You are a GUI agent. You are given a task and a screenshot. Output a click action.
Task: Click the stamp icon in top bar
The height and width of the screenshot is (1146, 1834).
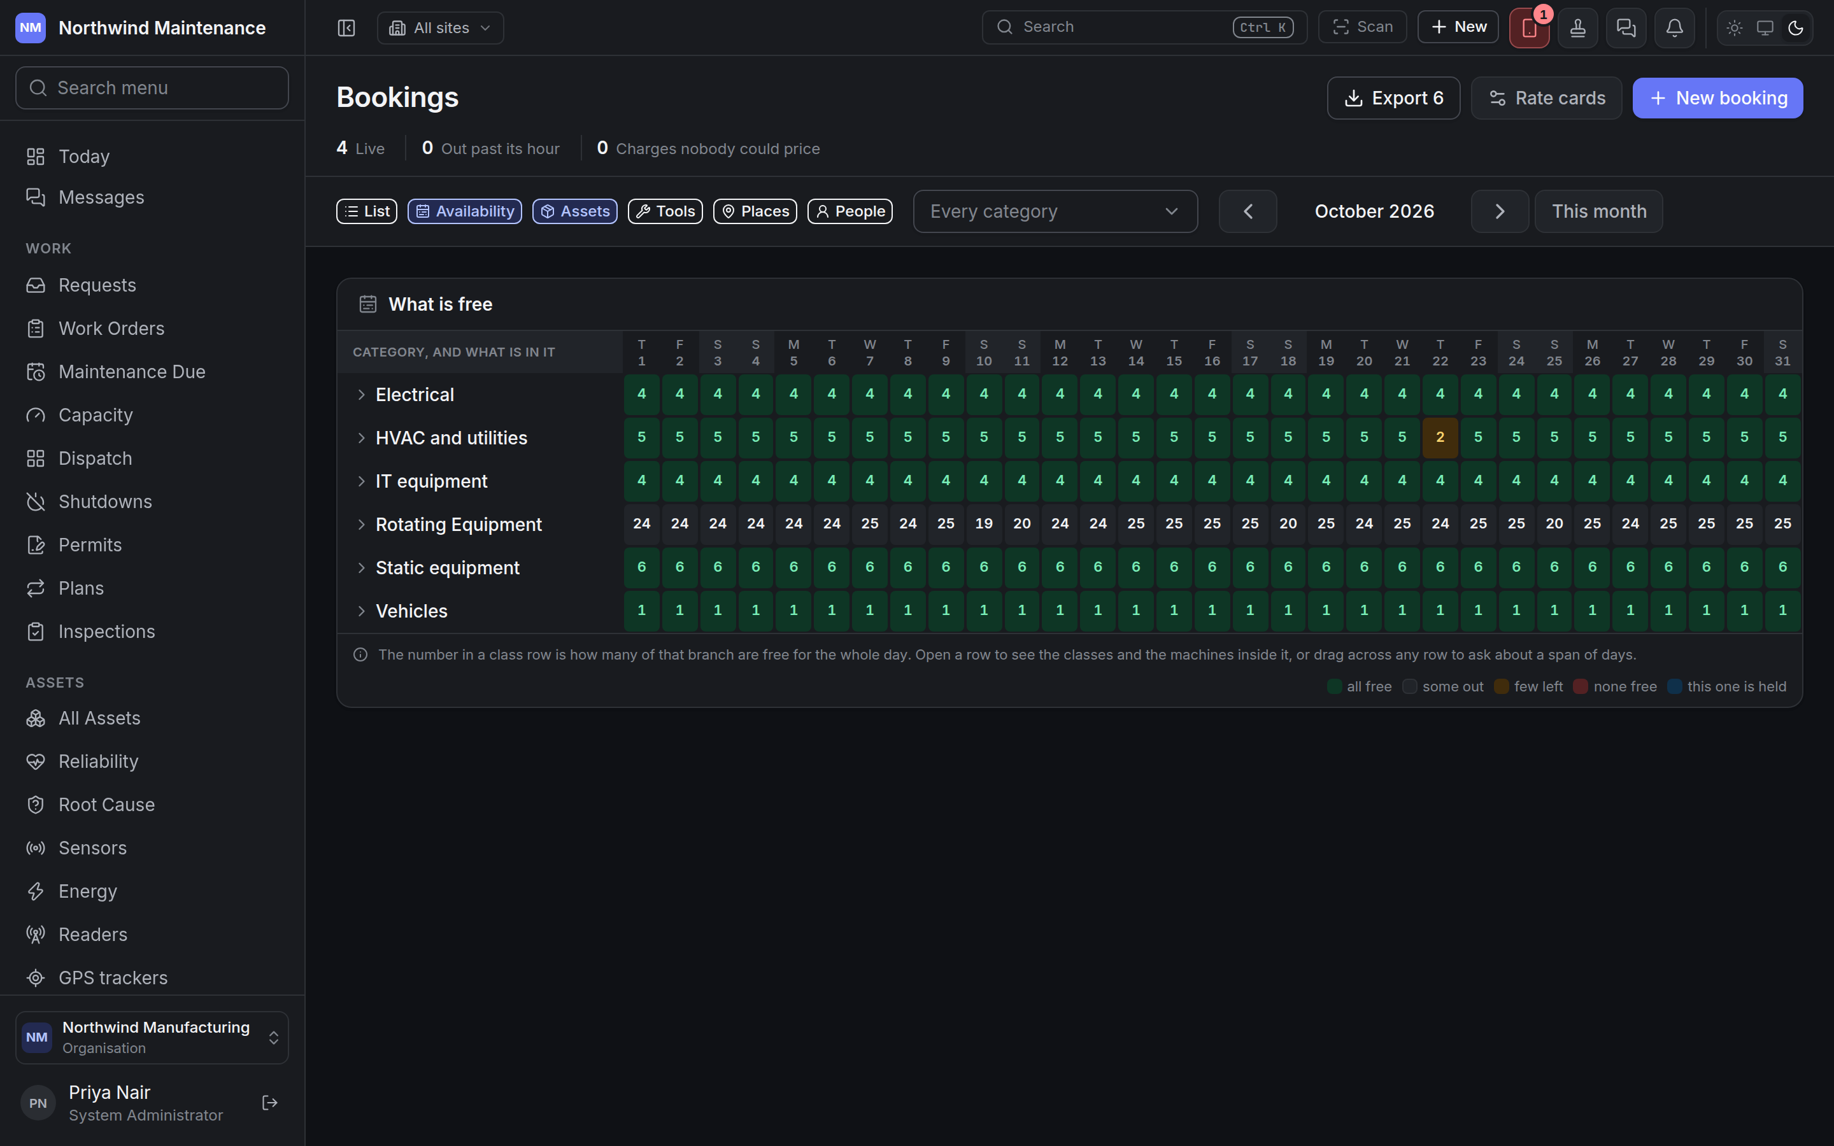[x=1578, y=28]
